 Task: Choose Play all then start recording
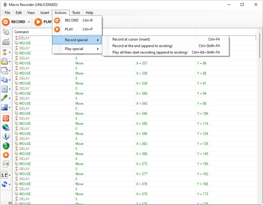pos(166,52)
